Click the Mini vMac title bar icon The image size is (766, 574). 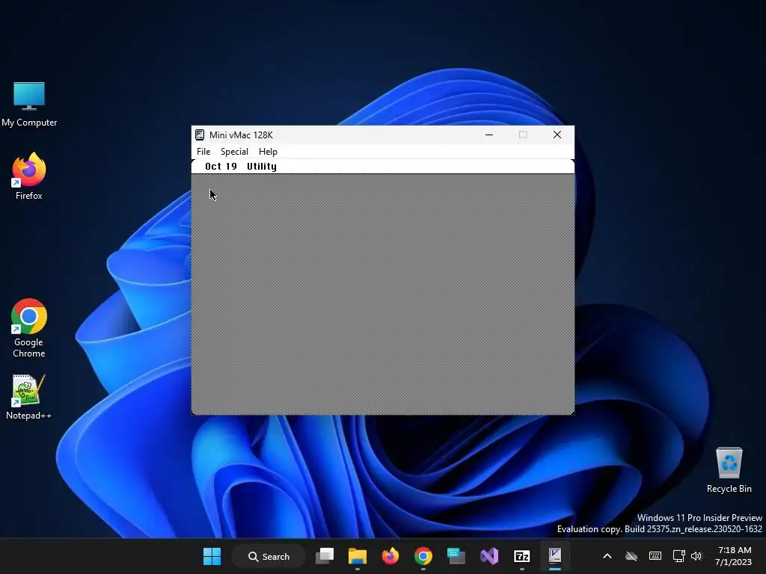pyautogui.click(x=200, y=135)
